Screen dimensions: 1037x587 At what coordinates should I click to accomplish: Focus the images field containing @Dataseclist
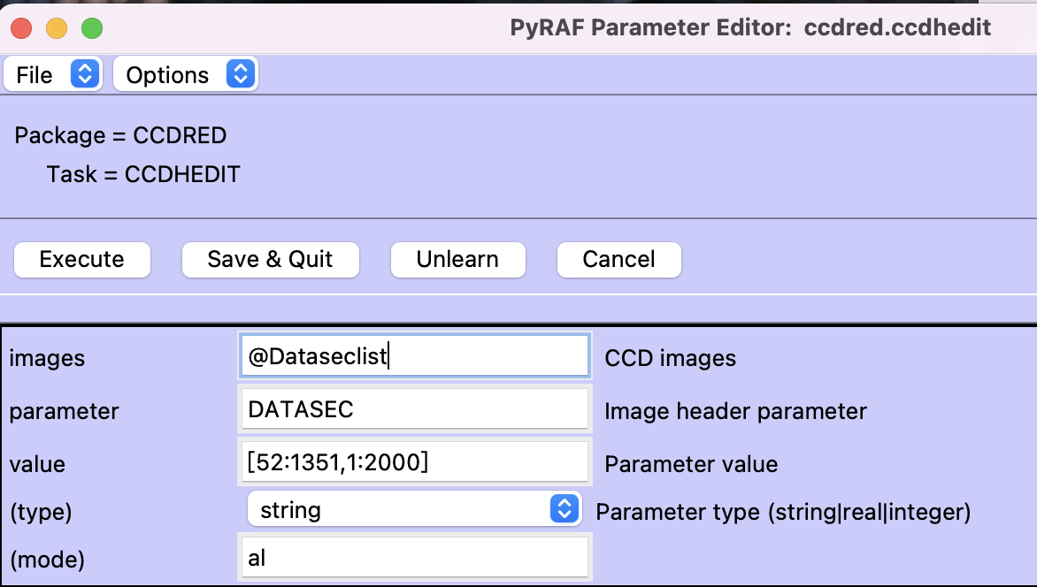click(413, 356)
